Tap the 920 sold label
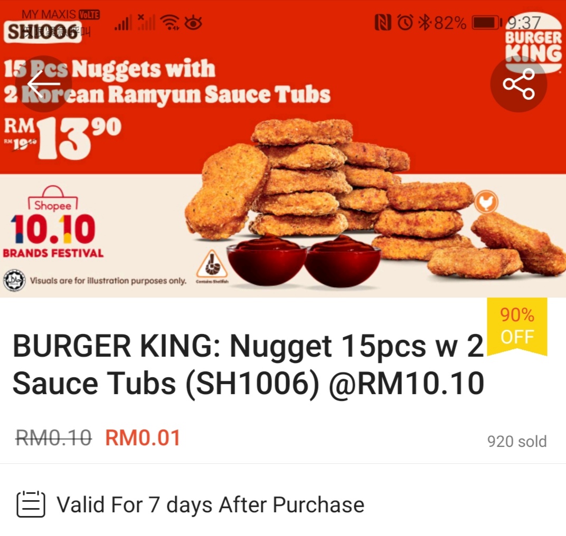The width and height of the screenshot is (566, 536). point(517,442)
